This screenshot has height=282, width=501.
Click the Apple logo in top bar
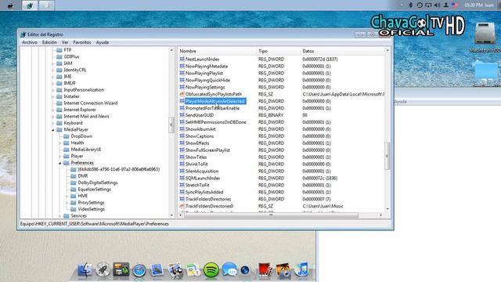tap(10, 5)
